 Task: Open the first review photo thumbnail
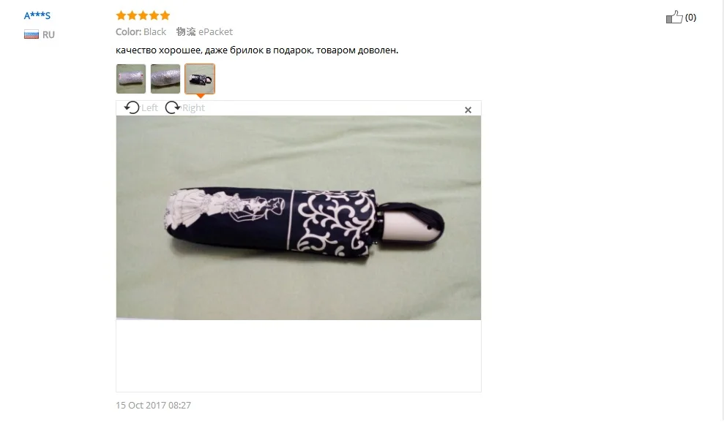pos(131,79)
